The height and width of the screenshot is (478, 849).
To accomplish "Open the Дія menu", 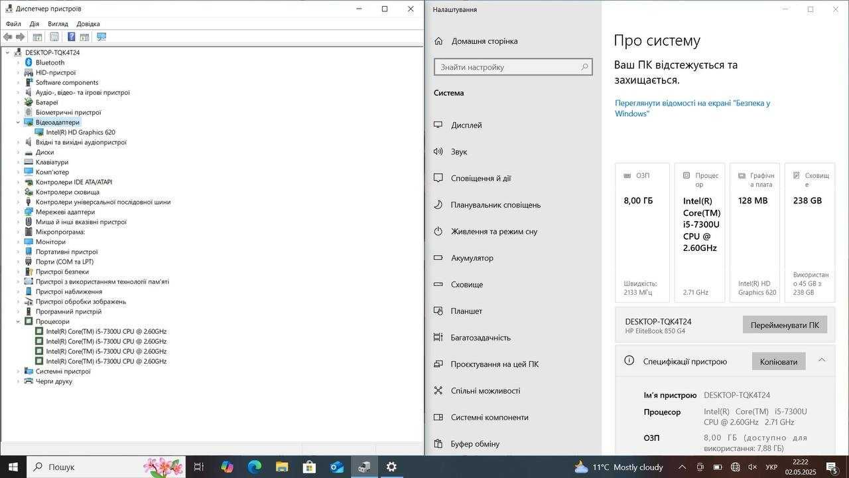I will [34, 24].
